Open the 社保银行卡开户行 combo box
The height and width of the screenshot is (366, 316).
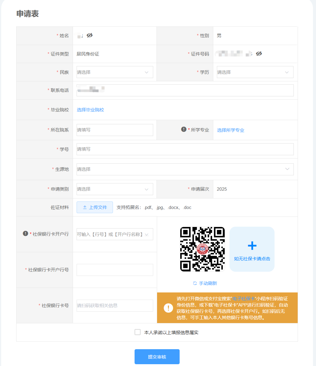tap(115, 234)
